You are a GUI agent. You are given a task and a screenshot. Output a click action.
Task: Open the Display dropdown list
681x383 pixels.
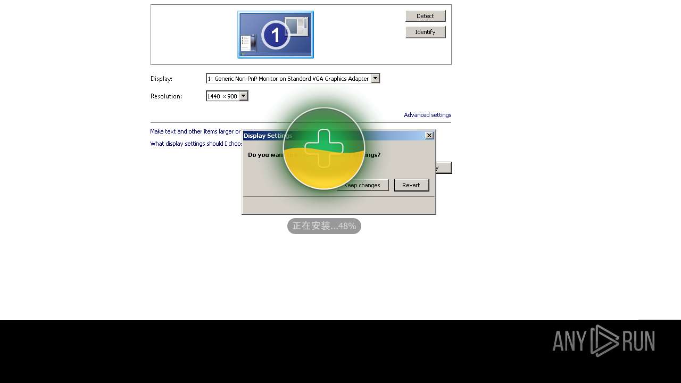(293, 79)
